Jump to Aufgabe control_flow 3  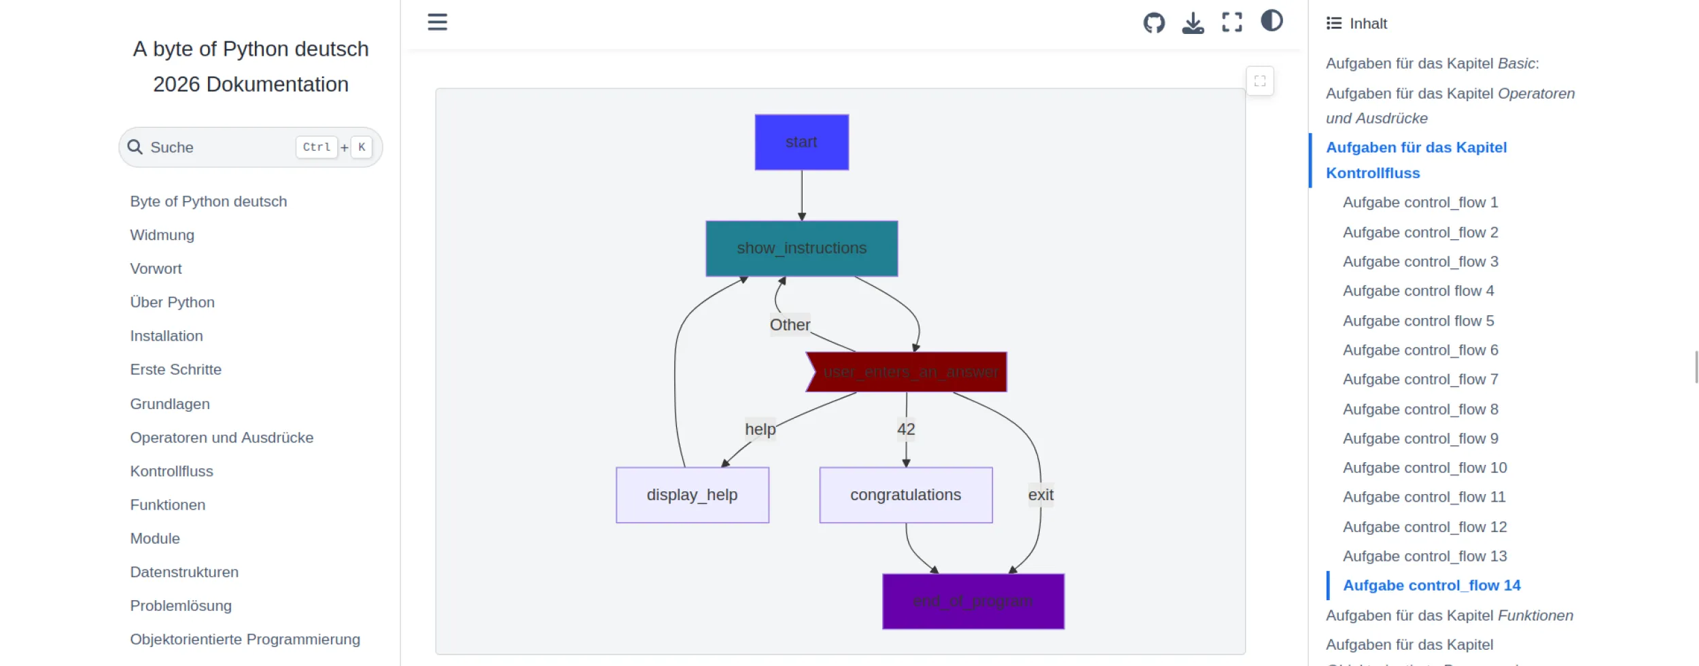click(x=1420, y=261)
